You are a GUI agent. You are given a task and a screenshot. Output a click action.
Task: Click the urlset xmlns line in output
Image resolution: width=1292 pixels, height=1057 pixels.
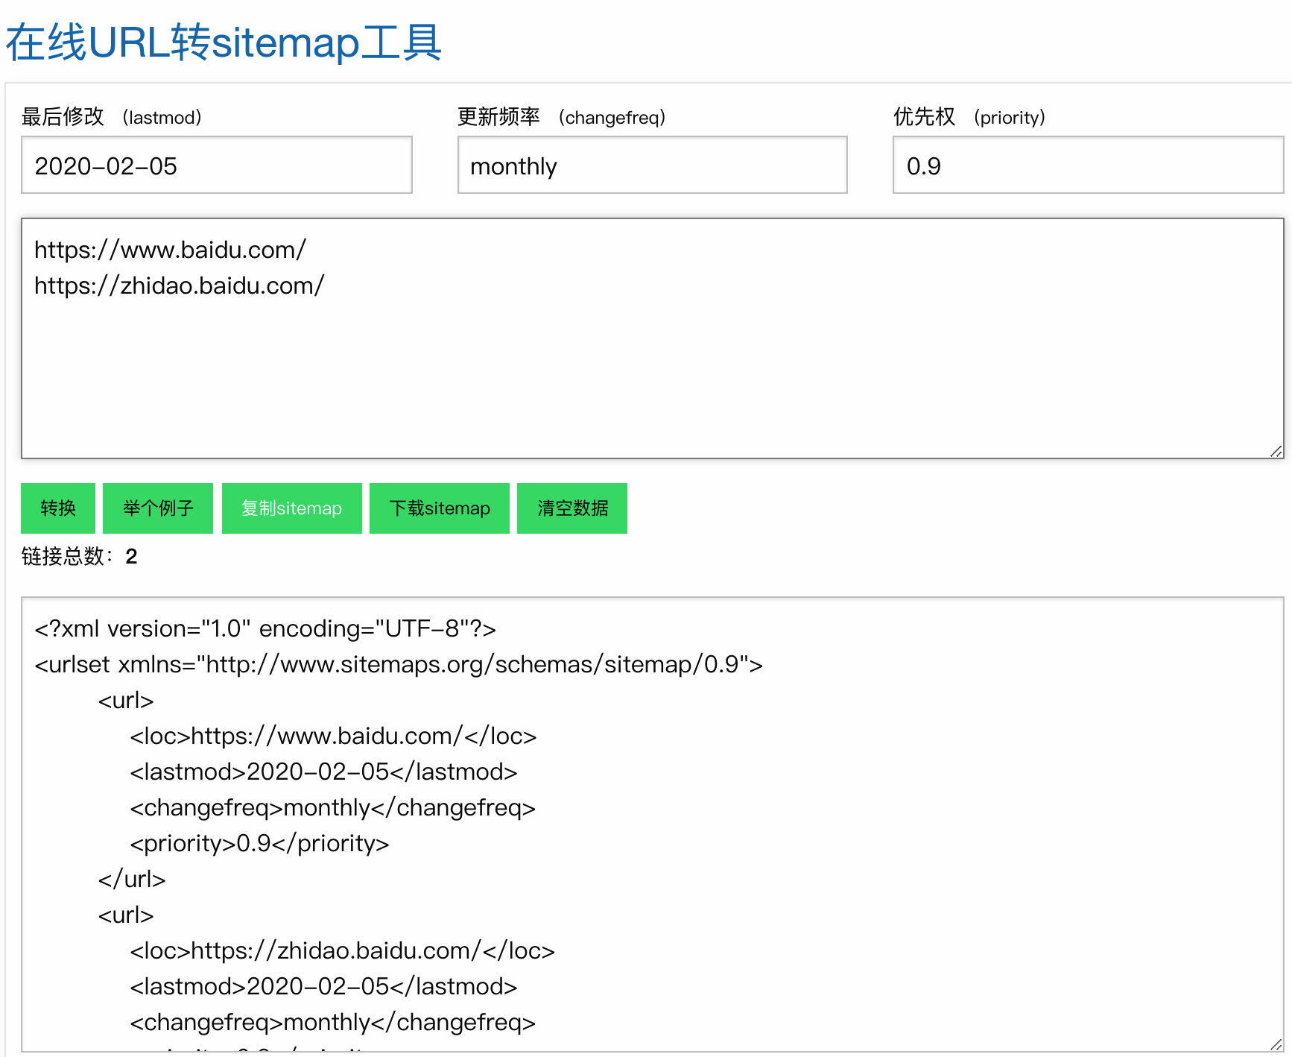399,664
